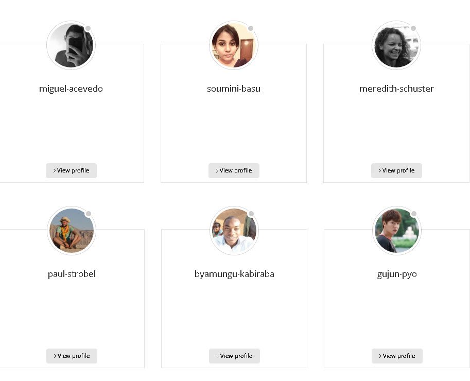This screenshot has height=381, width=470.
Task: Click the status dot on byamungu-kabiraba's avatar
Action: tap(251, 214)
